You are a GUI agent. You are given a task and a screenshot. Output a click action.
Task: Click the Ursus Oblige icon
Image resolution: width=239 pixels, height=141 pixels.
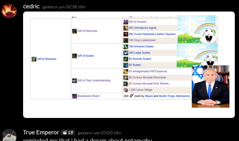(126, 90)
